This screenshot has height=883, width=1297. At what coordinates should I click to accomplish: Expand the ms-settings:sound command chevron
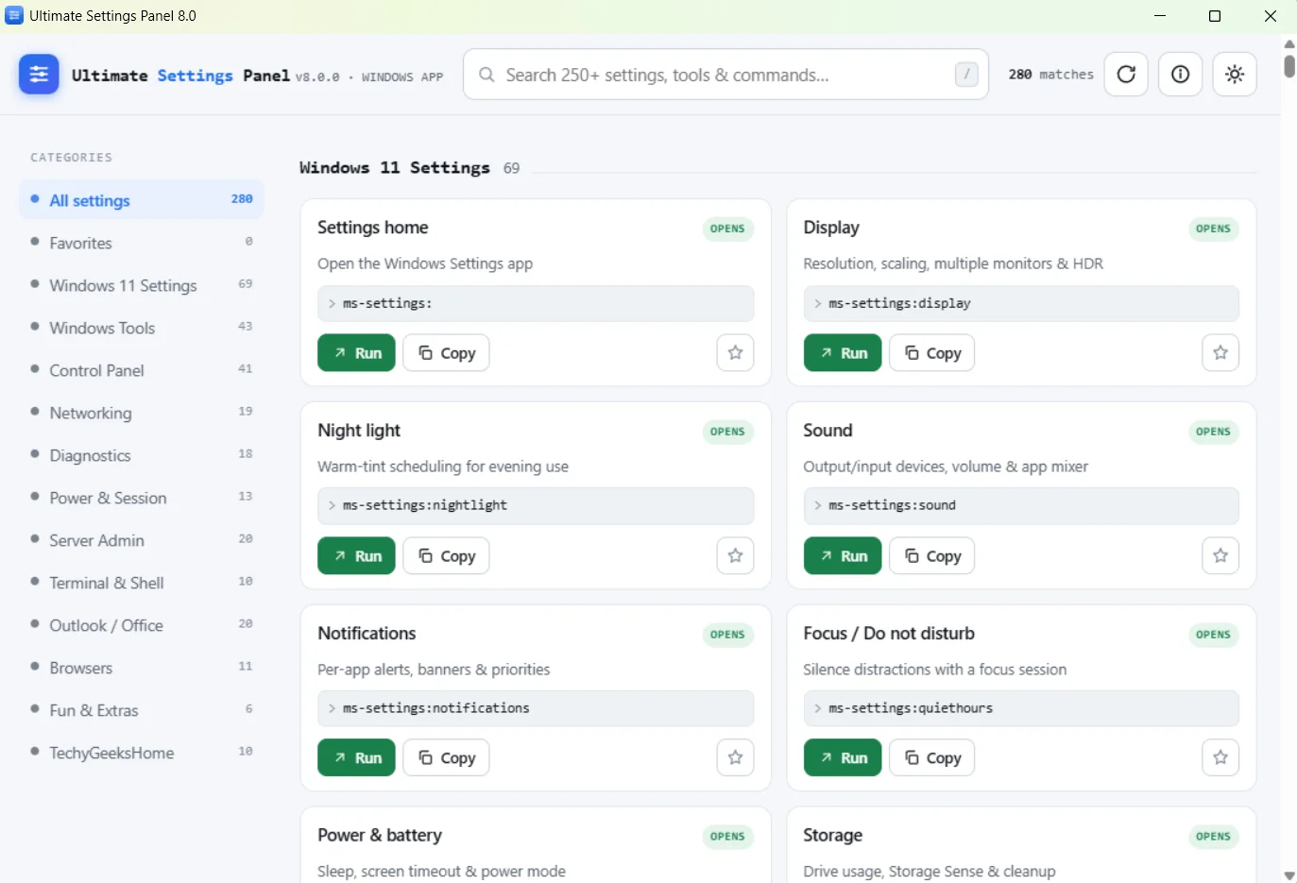(x=817, y=506)
